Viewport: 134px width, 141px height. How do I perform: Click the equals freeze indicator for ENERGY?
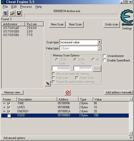click(4, 111)
